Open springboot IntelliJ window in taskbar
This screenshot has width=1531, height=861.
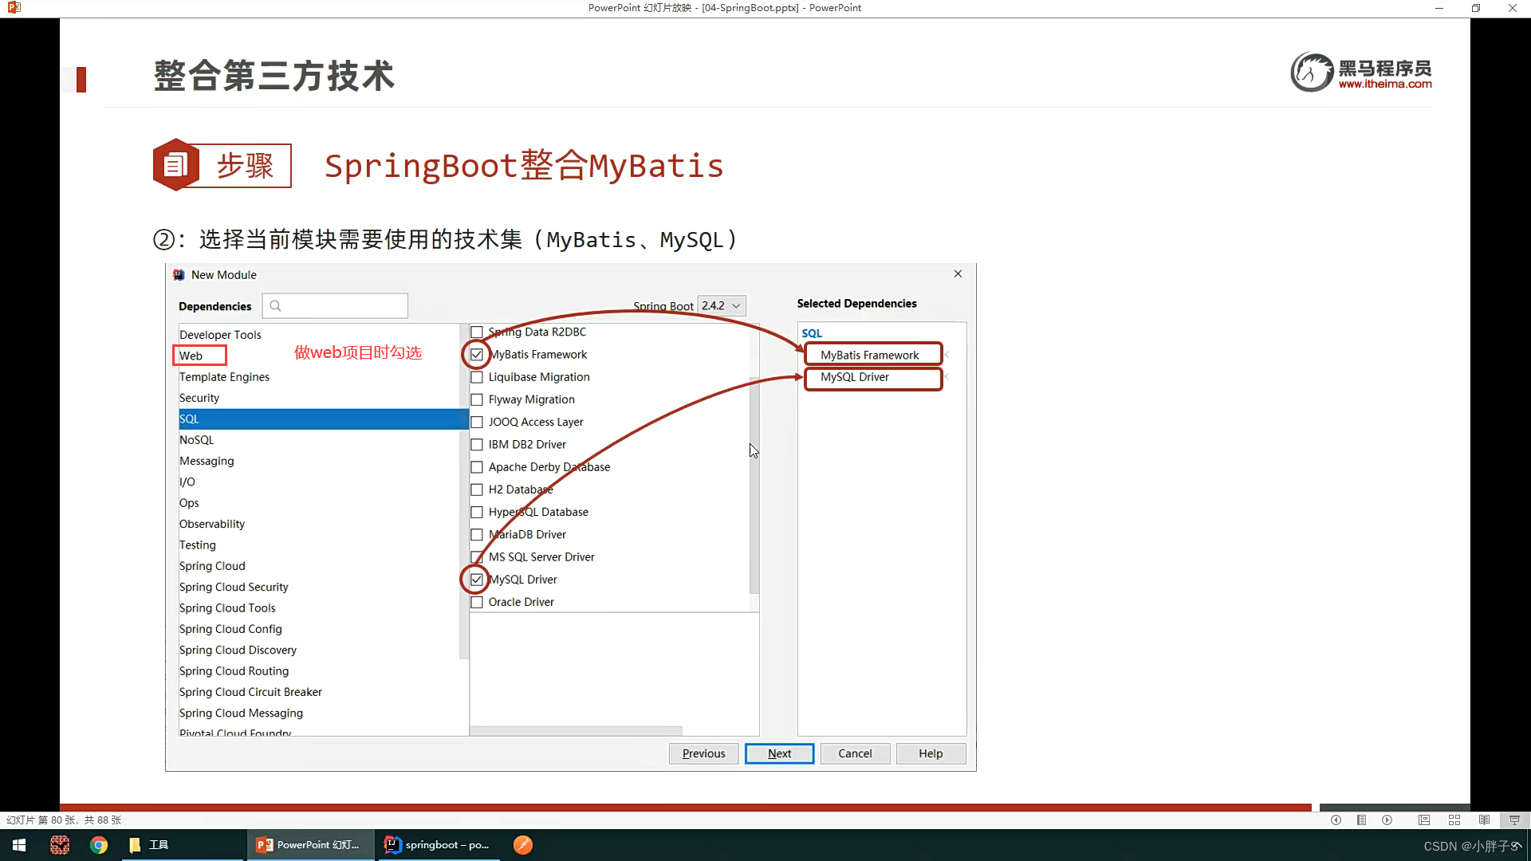tap(437, 845)
